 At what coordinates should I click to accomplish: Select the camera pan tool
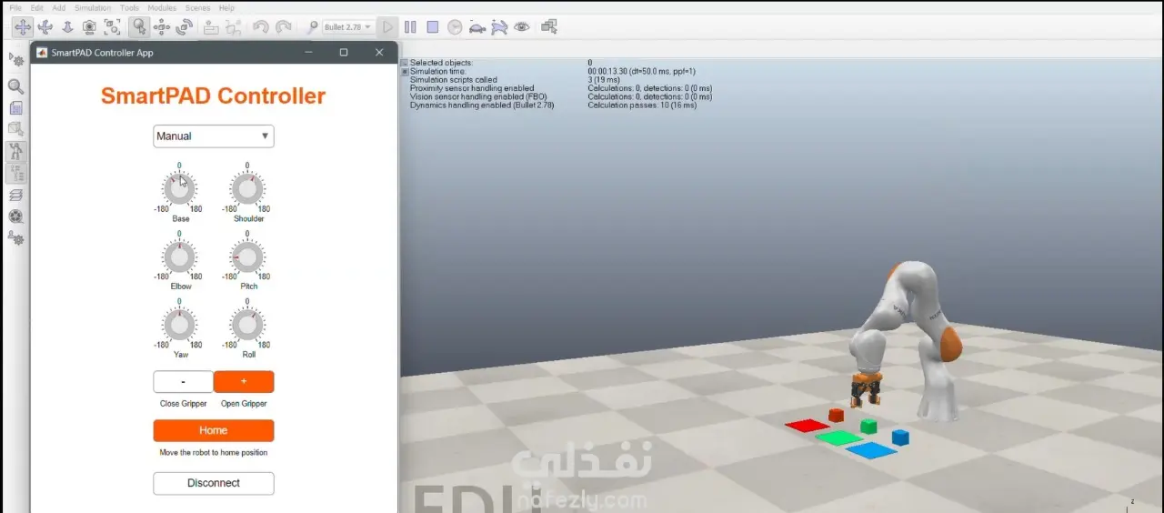(22, 27)
